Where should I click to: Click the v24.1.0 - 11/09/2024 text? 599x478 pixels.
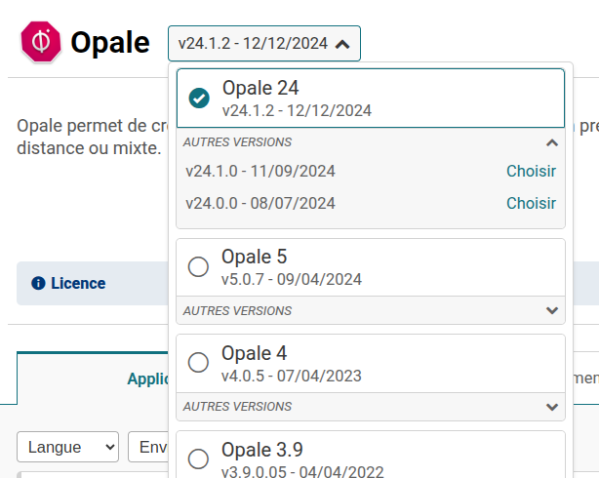pyautogui.click(x=260, y=171)
